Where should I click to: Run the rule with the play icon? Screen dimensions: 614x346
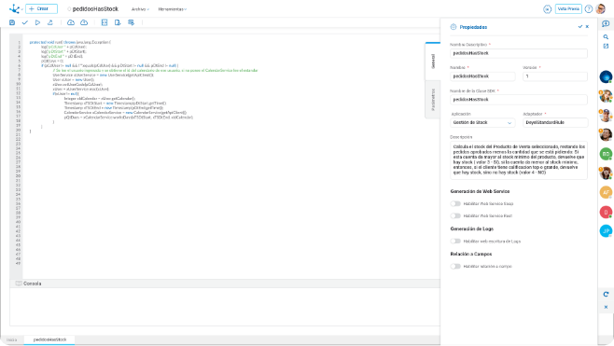tap(37, 22)
